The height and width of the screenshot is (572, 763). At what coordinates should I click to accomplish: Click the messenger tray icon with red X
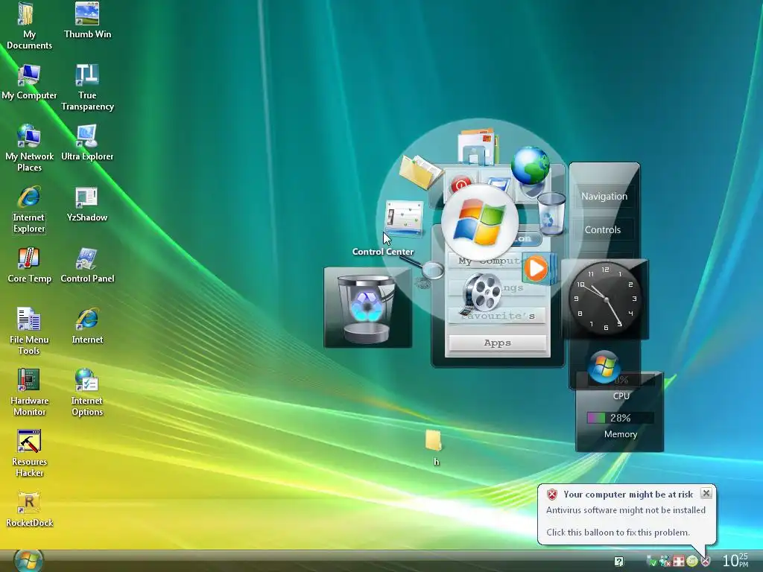pos(665,562)
